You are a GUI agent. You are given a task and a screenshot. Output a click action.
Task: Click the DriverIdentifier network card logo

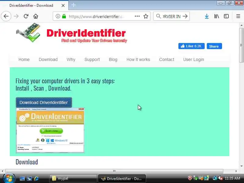pyautogui.click(x=28, y=33)
